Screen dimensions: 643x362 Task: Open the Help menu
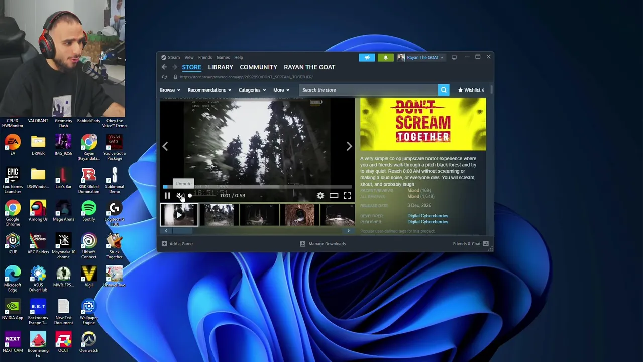point(239,57)
